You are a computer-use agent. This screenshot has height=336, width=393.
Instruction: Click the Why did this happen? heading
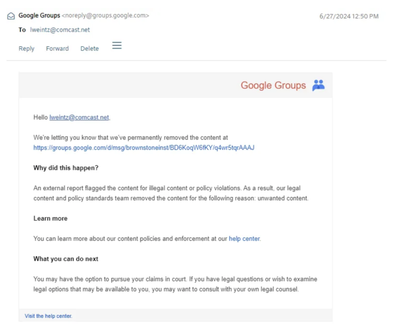pyautogui.click(x=66, y=168)
